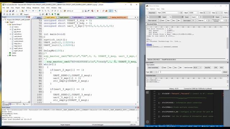This screenshot has width=230, height=129.
Task: Click the New file icon in Keil toolbar
Action: (x=4, y=11)
